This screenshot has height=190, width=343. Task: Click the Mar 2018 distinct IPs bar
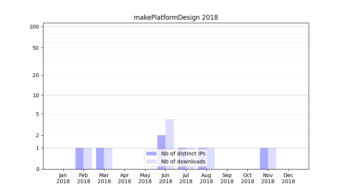pyautogui.click(x=100, y=158)
